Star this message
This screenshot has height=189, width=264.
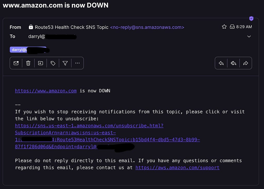[x=224, y=27]
